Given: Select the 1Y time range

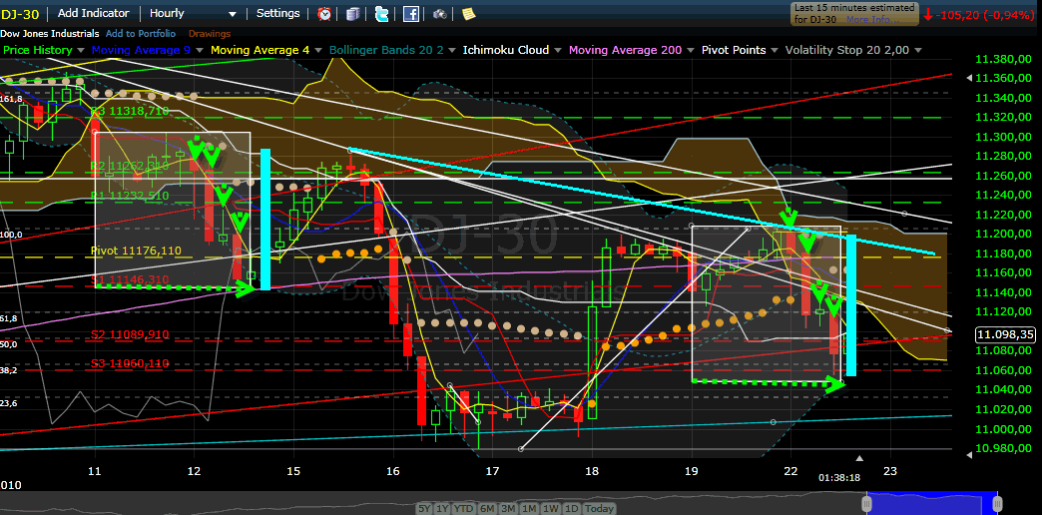Looking at the screenshot, I should coord(442,508).
